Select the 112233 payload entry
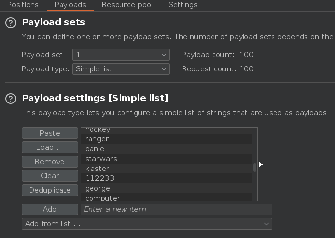The width and height of the screenshot is (335, 238). point(99,178)
